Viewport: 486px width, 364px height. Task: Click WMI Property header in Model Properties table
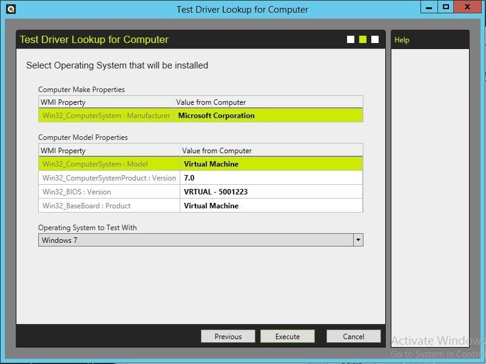[109, 150]
